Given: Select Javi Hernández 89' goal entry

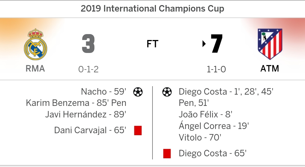Looking at the screenshot, I should tap(86, 114).
